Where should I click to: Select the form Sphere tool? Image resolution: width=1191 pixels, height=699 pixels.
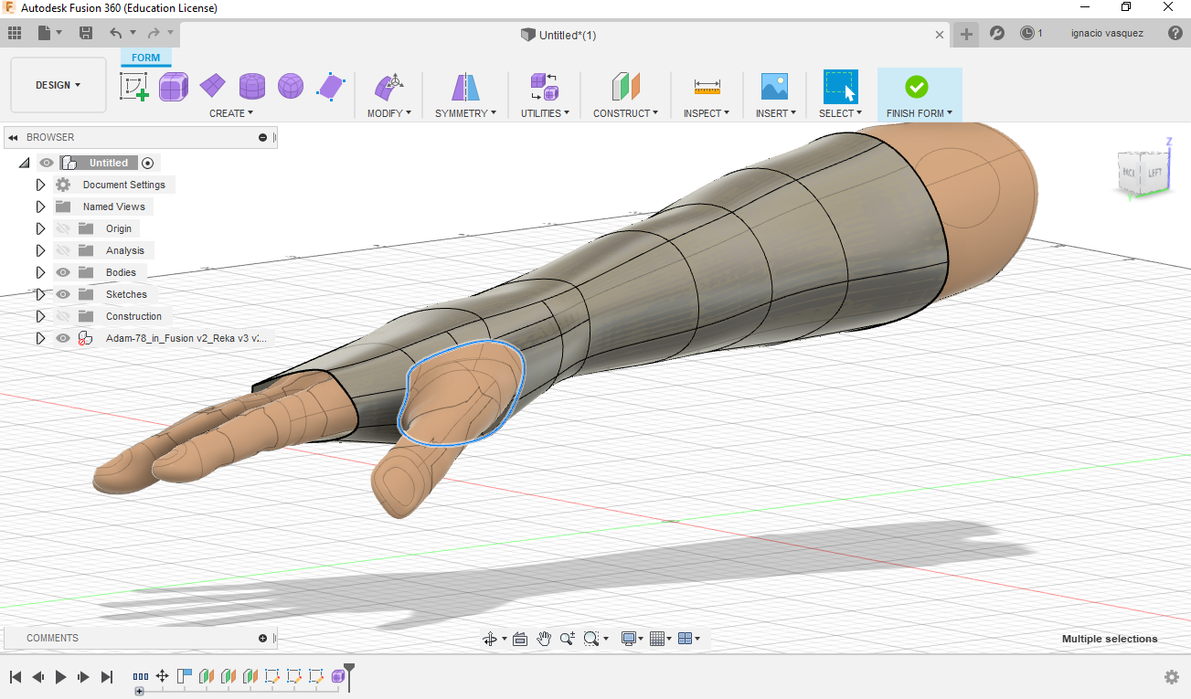tap(291, 87)
